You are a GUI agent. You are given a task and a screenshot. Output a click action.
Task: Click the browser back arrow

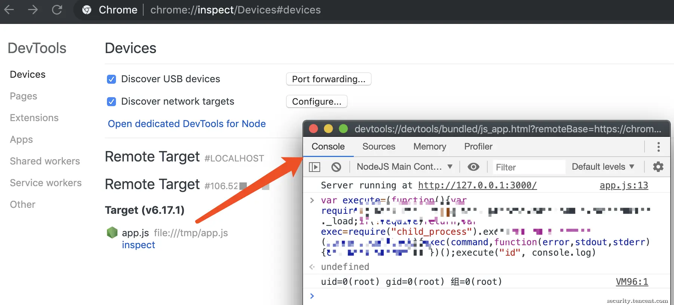9,10
